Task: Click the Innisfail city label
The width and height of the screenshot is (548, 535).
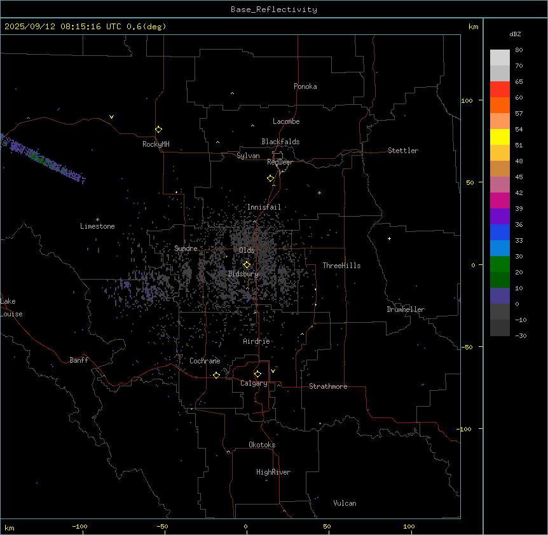Action: point(264,207)
